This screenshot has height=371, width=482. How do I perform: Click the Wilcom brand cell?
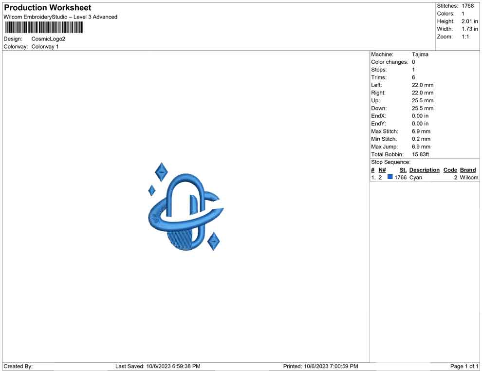pos(469,178)
